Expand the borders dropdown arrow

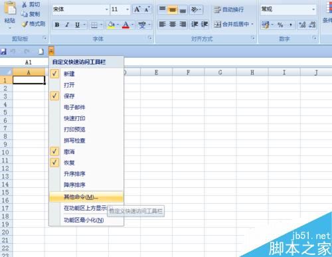[101, 25]
